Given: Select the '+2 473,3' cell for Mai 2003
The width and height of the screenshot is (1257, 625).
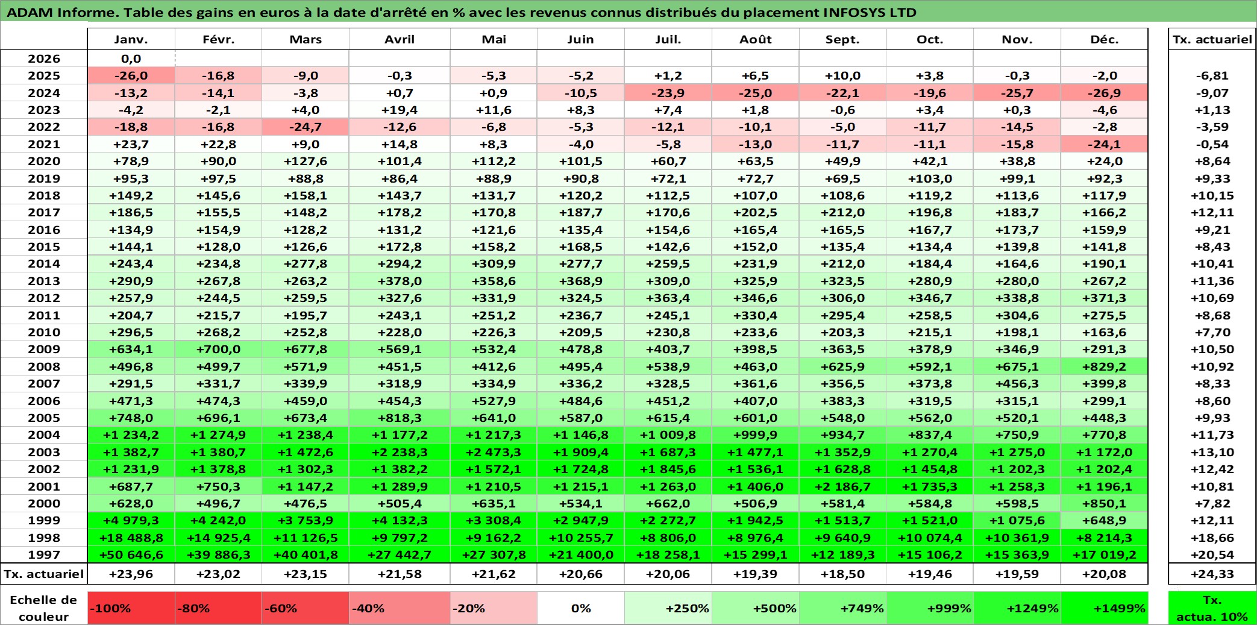Looking at the screenshot, I should (494, 453).
